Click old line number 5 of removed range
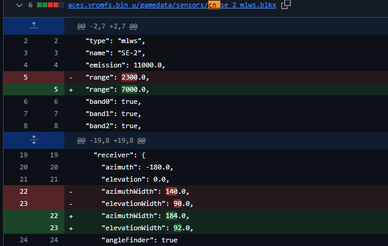 [26, 77]
